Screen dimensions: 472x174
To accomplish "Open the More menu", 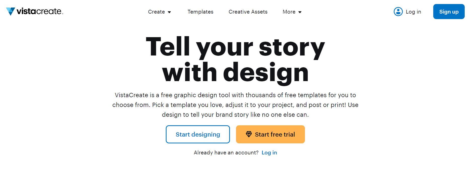I will coord(289,12).
